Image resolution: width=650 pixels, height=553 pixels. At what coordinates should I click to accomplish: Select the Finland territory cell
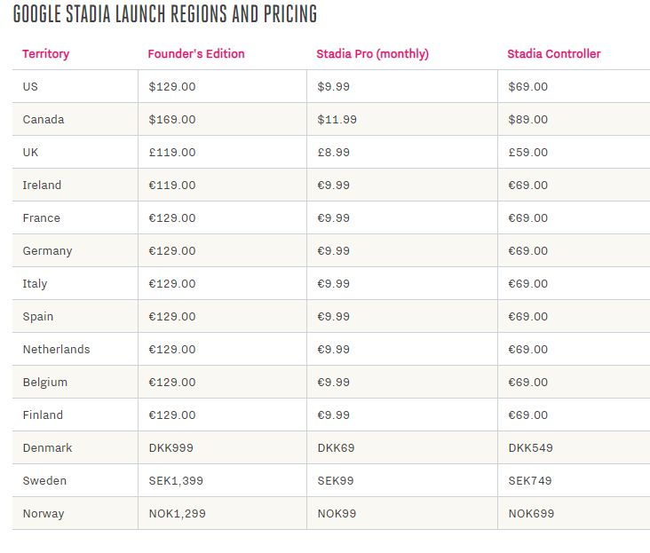pos(43,415)
